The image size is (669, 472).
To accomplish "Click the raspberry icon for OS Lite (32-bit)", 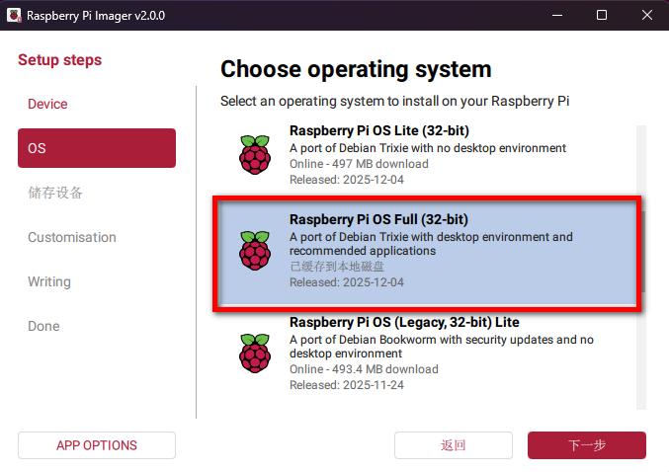I will pyautogui.click(x=255, y=155).
